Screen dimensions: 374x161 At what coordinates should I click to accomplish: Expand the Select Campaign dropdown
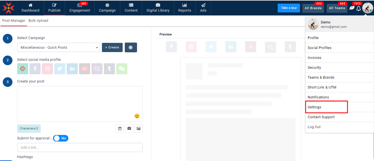click(x=58, y=48)
